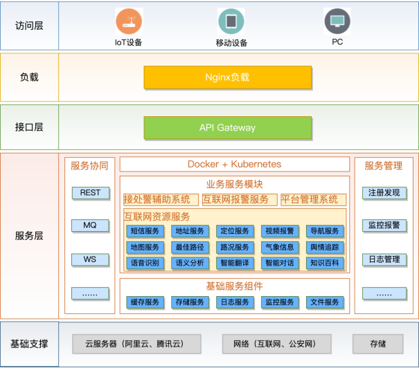Click the Docker + Kubernetes header
Viewport: 419px width, 368px height.
tap(235, 165)
